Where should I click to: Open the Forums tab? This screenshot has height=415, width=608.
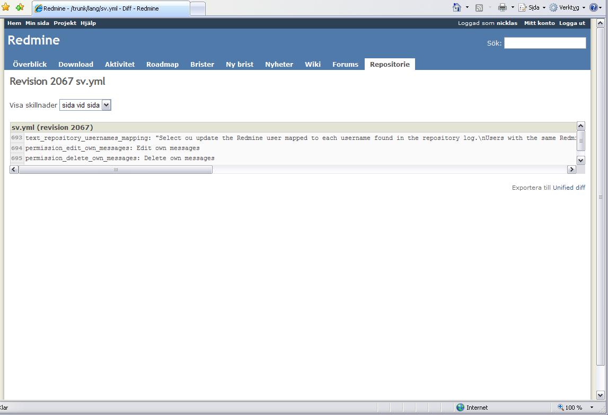(345, 64)
